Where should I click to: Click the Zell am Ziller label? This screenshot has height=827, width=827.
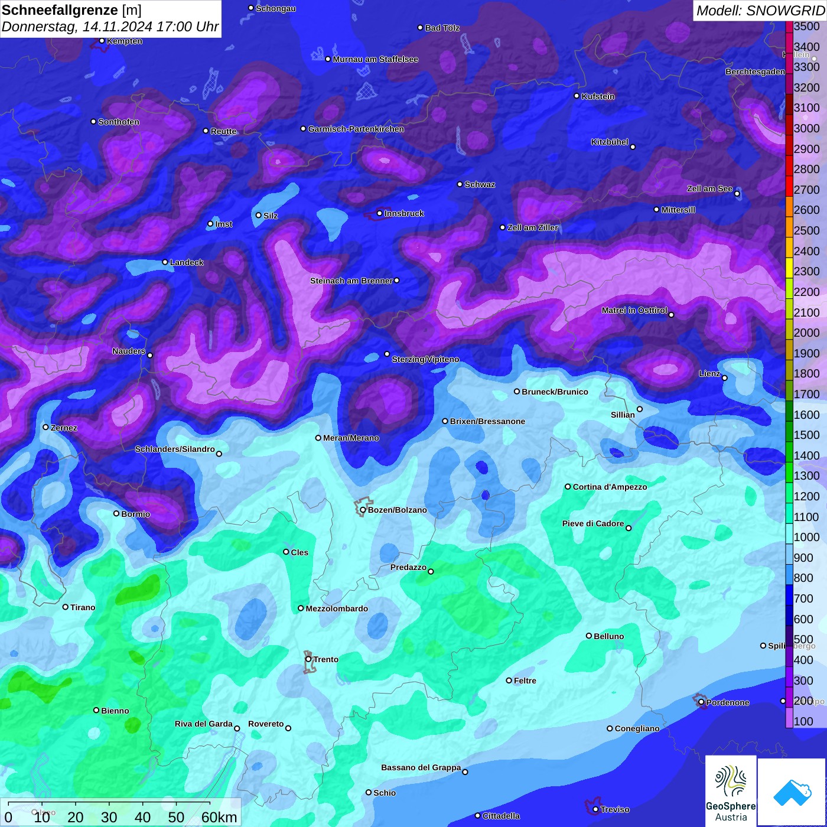[x=533, y=227]
